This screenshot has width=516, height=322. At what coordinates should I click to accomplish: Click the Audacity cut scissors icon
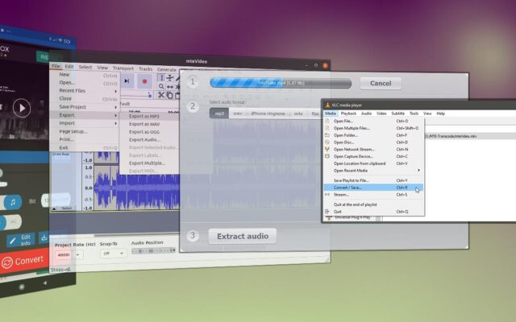(161, 95)
